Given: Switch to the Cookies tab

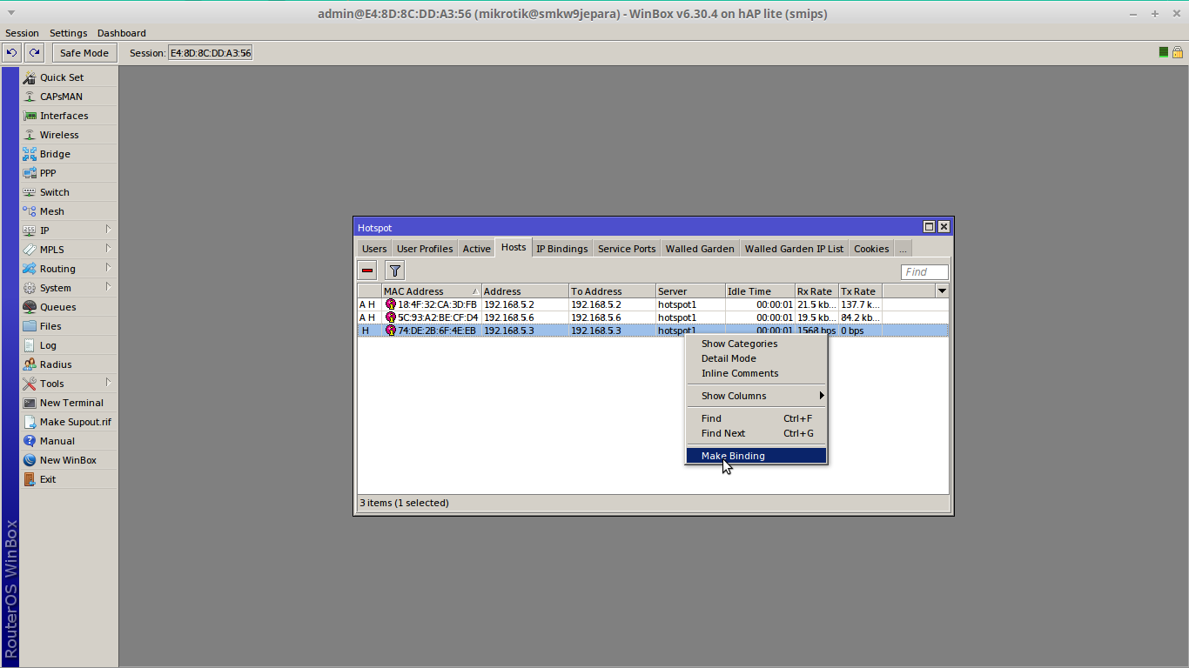Looking at the screenshot, I should 871,249.
